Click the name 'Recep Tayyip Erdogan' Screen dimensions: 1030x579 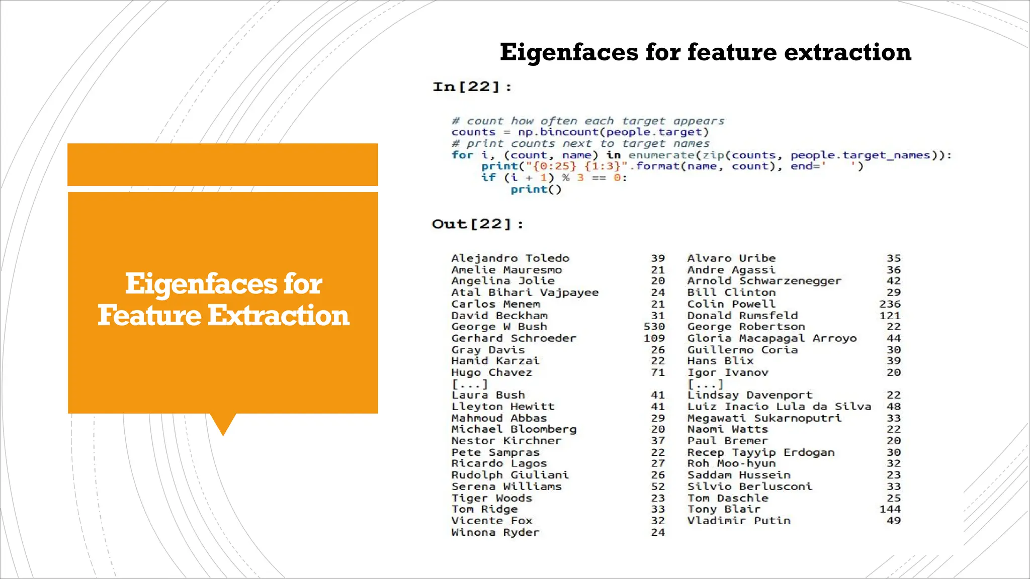(761, 452)
